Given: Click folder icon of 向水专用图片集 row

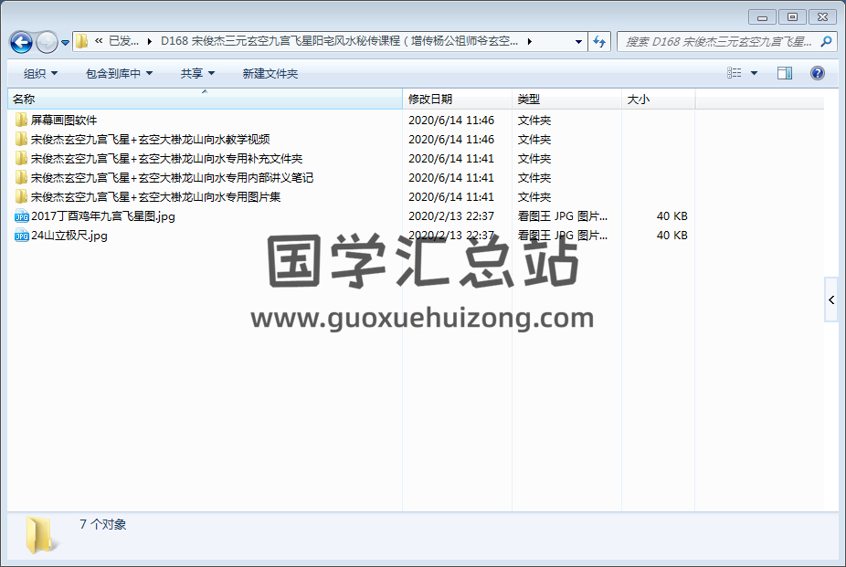Looking at the screenshot, I should [x=21, y=196].
